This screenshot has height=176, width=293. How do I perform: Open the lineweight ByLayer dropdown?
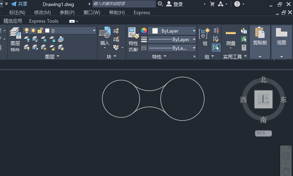click(x=194, y=39)
